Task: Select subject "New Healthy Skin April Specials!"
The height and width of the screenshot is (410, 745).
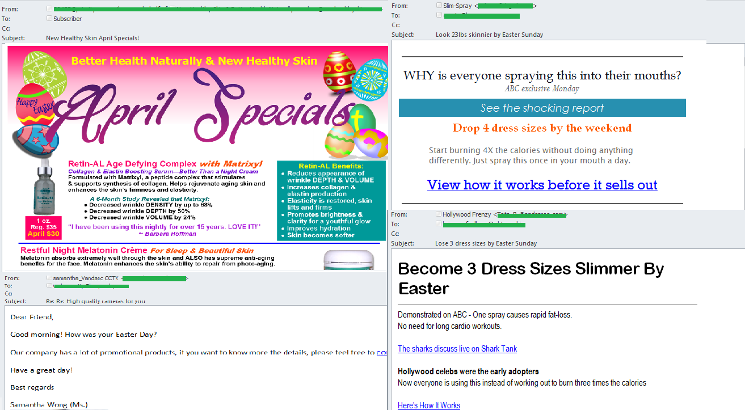Action: [x=92, y=38]
